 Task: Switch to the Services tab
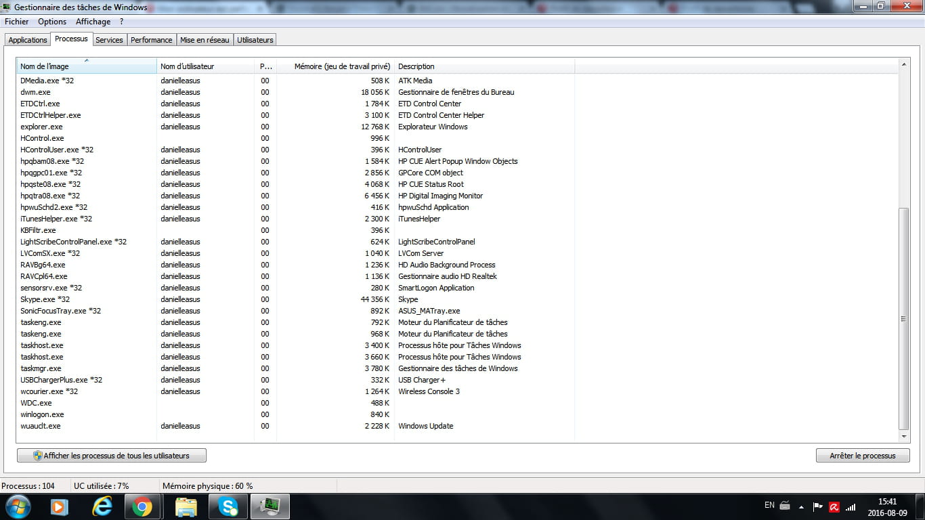(109, 40)
